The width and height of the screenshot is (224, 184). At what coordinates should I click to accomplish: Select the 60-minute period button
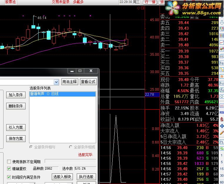(x=222, y=182)
